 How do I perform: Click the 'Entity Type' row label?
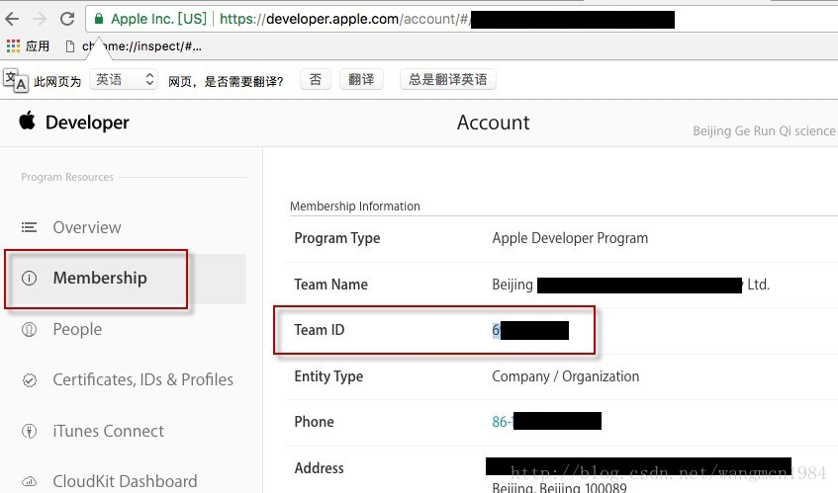pos(328,376)
